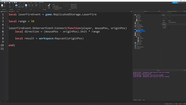Collapse the LaserGun tree node
The width and height of the screenshot is (186, 105).
pyautogui.click(x=135, y=37)
